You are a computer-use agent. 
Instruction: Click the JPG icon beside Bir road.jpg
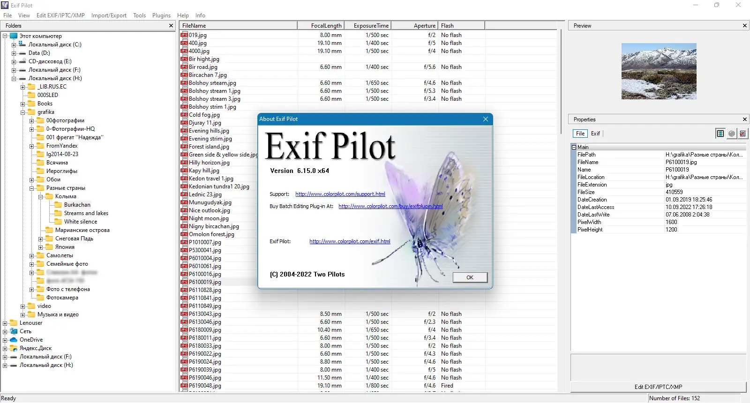click(x=184, y=67)
